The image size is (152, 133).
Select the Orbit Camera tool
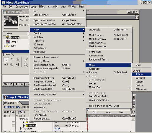pos(17,60)
